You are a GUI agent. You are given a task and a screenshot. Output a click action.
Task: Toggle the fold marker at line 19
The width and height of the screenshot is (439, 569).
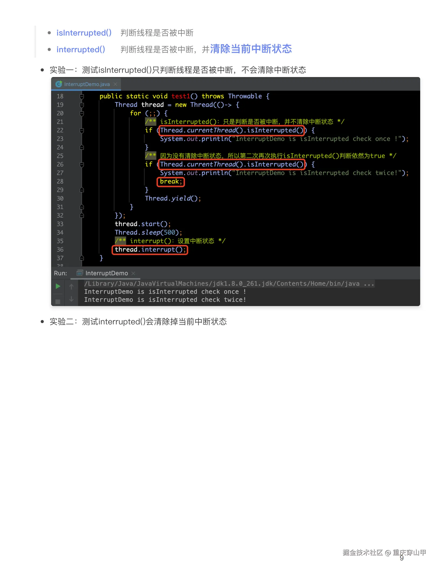(82, 105)
